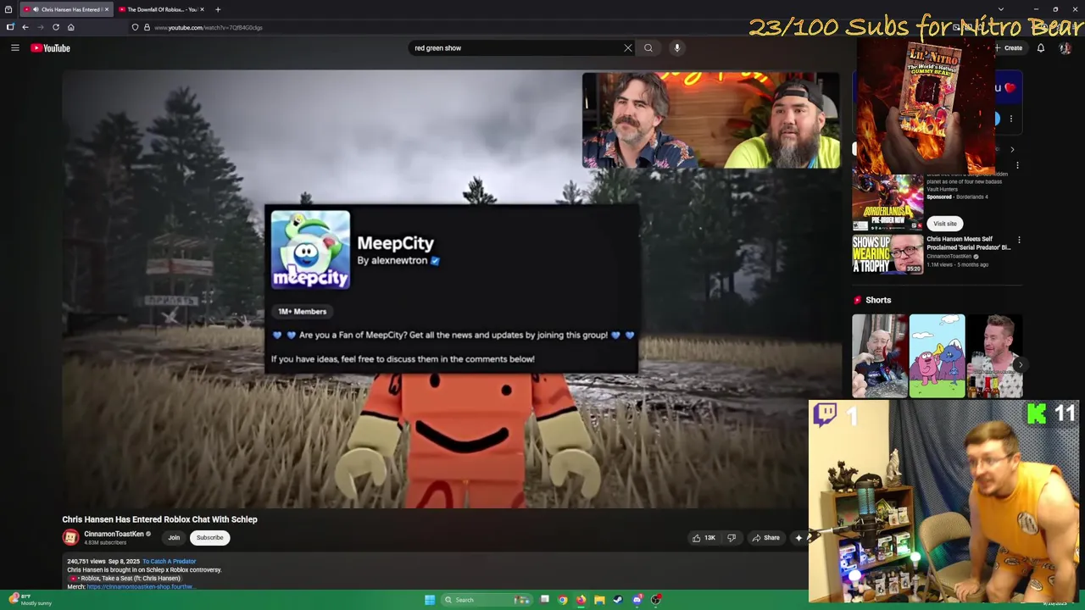
Task: Join the CinnamonToastKen channel
Action: (x=174, y=537)
